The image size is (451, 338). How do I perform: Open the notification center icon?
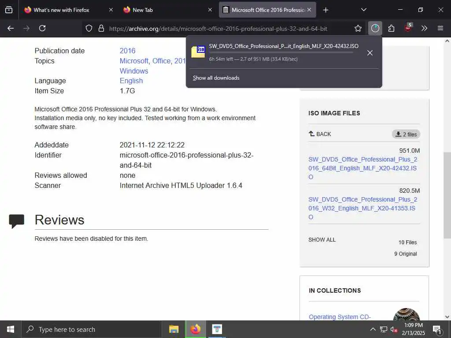[437, 330]
